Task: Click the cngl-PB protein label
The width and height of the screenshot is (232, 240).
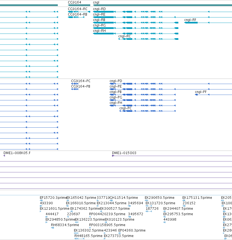Action: click(116, 92)
